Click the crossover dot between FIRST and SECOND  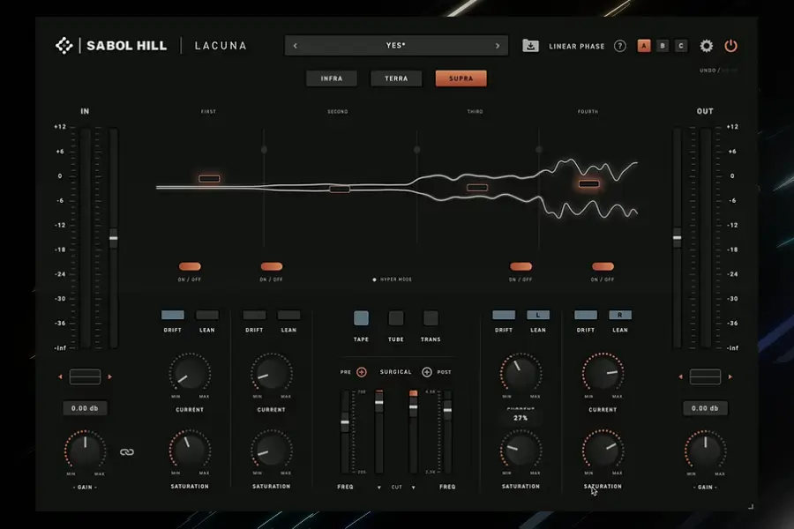(264, 150)
